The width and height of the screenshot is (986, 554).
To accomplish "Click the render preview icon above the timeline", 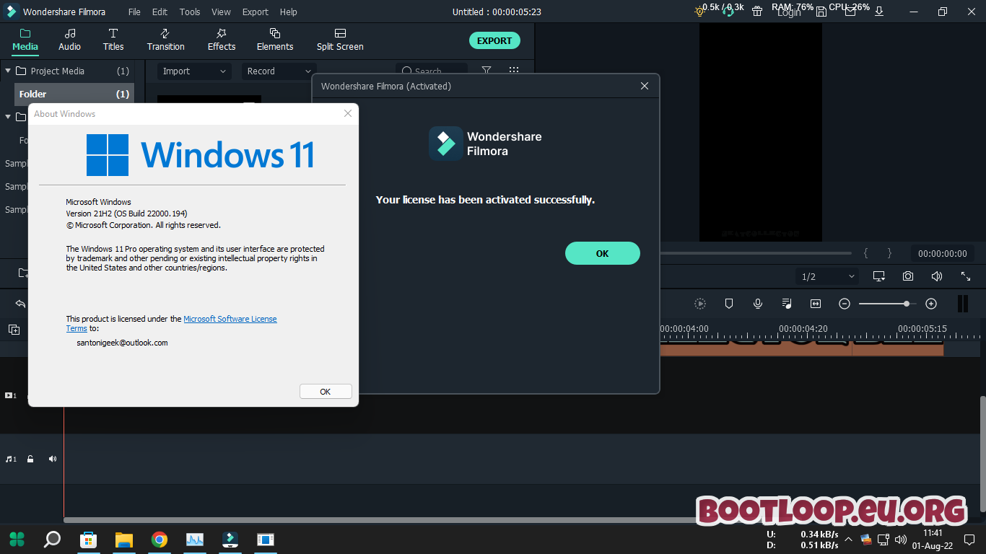I will (x=699, y=304).
